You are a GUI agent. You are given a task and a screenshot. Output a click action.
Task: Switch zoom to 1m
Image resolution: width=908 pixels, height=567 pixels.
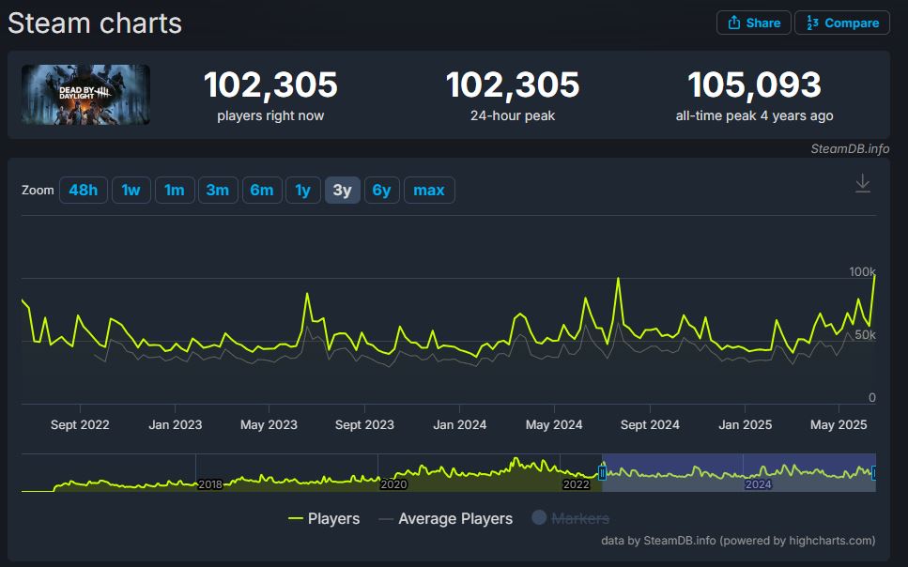(x=175, y=190)
